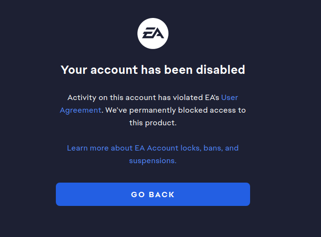
Task: Open the User Agreement link
Action: (x=81, y=110)
